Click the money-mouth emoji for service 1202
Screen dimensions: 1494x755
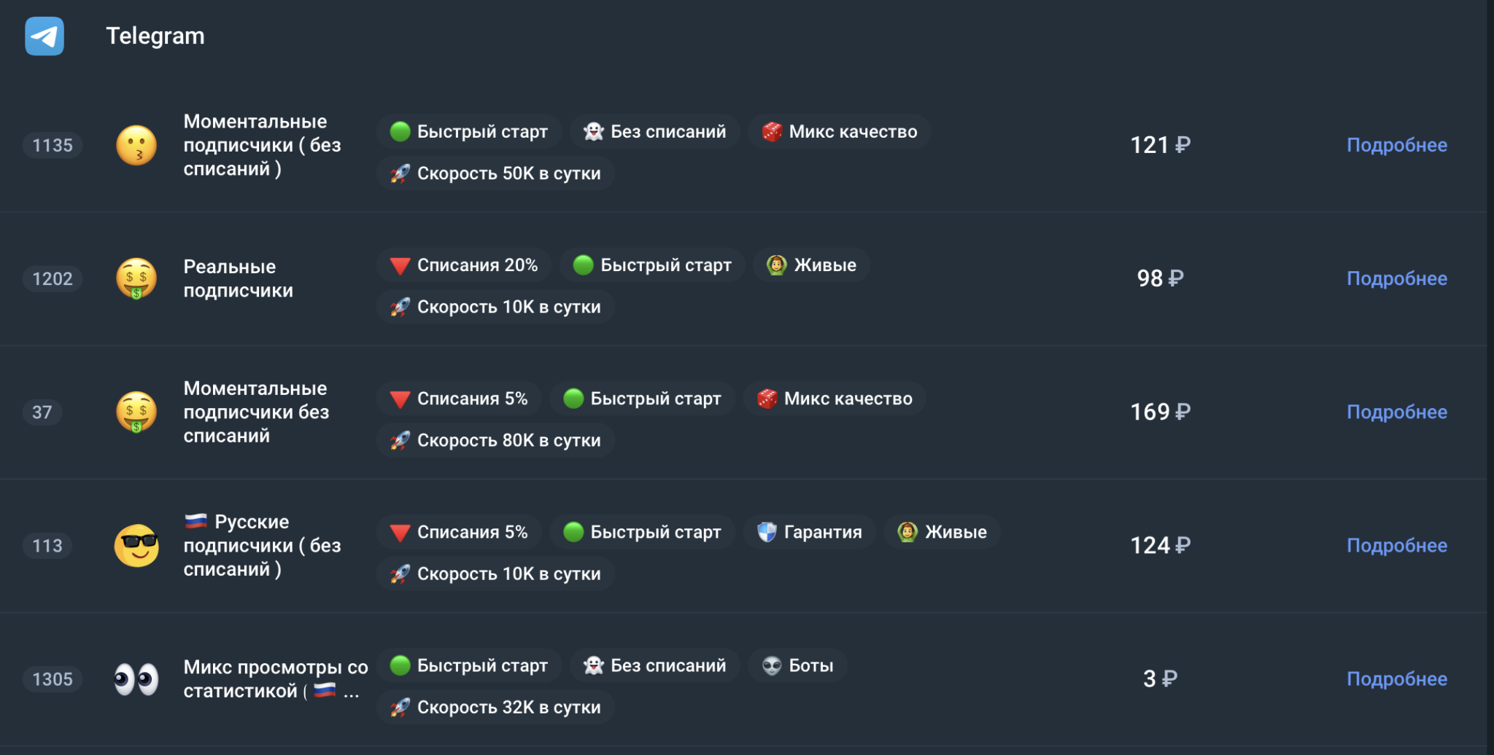136,278
